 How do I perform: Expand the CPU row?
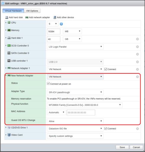point(6,23)
